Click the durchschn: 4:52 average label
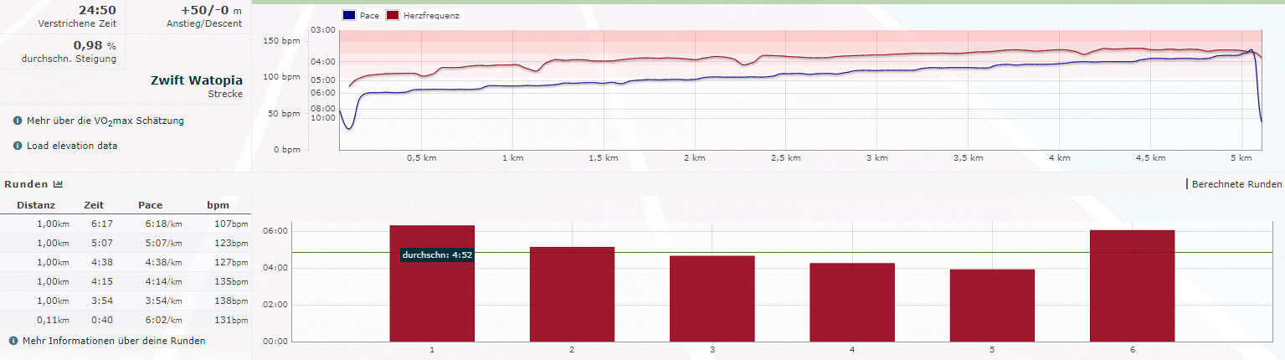The image size is (1285, 360). 437,255
